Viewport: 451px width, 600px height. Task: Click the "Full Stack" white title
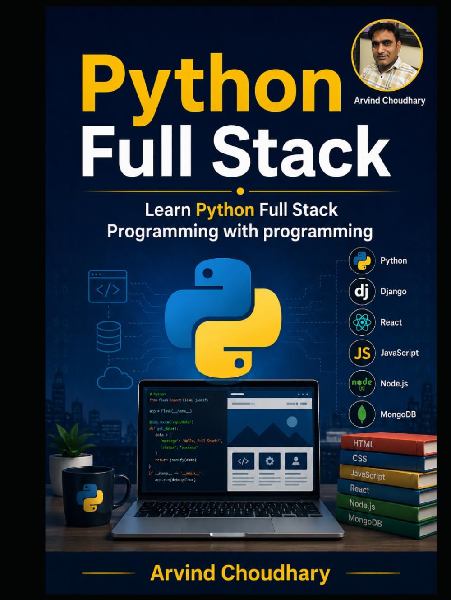pyautogui.click(x=235, y=151)
